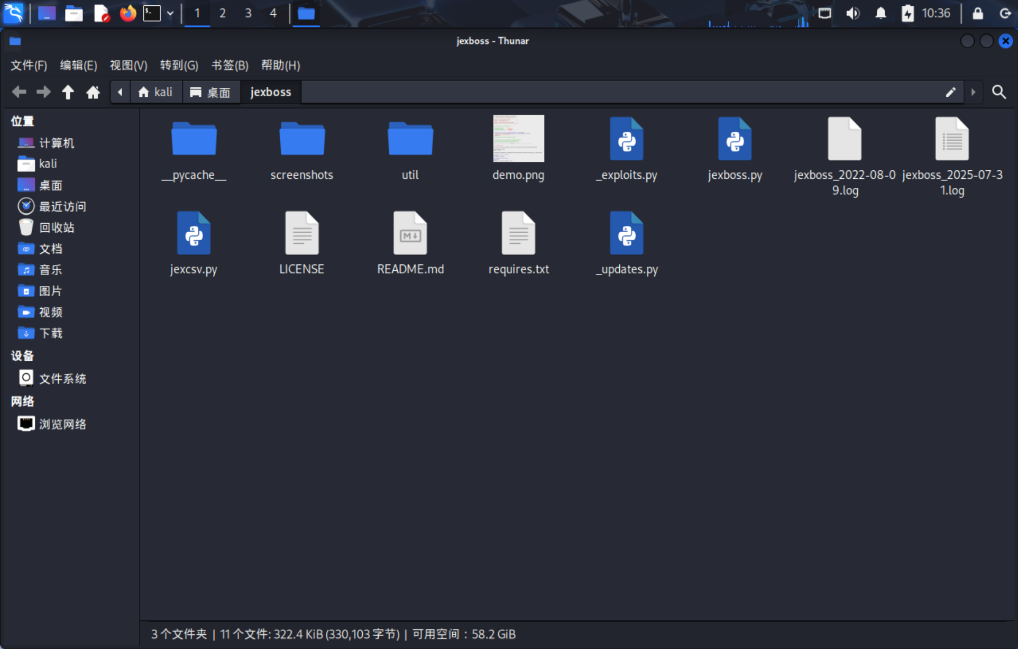Screen dimensions: 1018x649
Task: Open the 文件(F) menu
Action: pyautogui.click(x=29, y=65)
